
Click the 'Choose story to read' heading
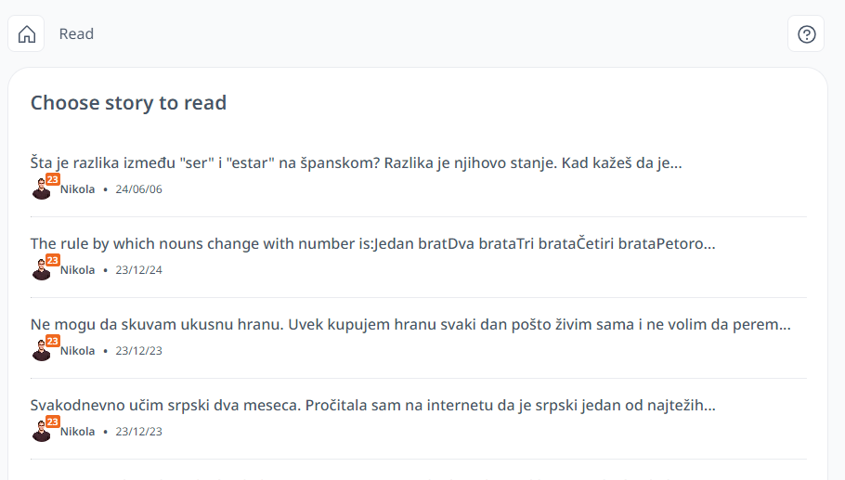(128, 103)
